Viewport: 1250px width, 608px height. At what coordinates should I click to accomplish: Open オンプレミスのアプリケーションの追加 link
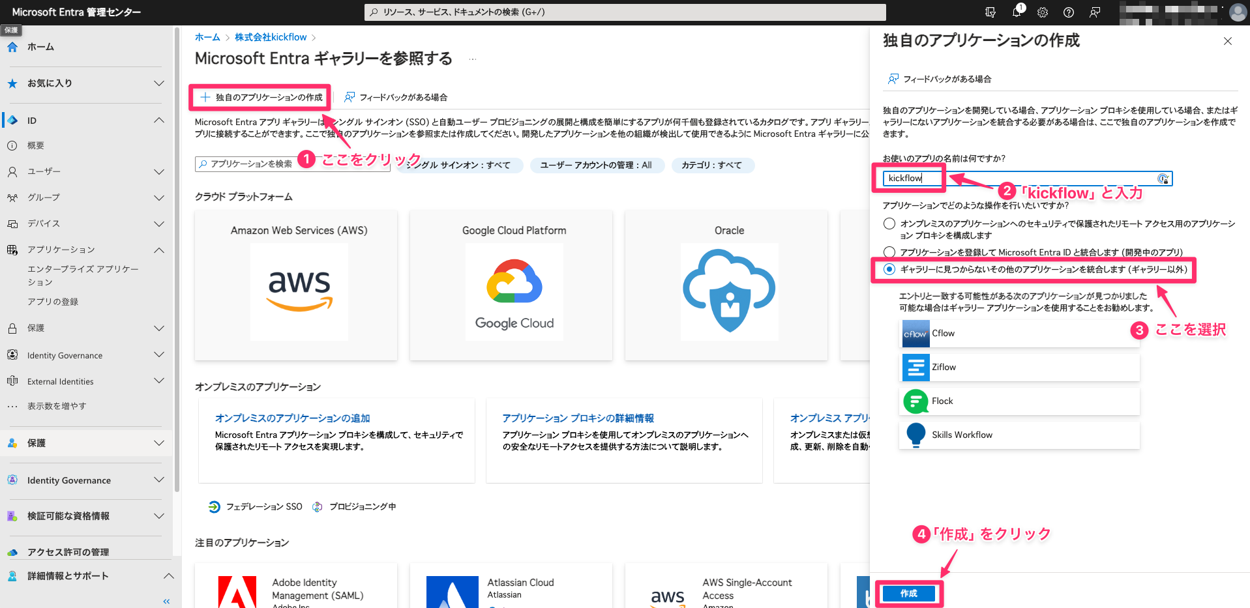[292, 418]
